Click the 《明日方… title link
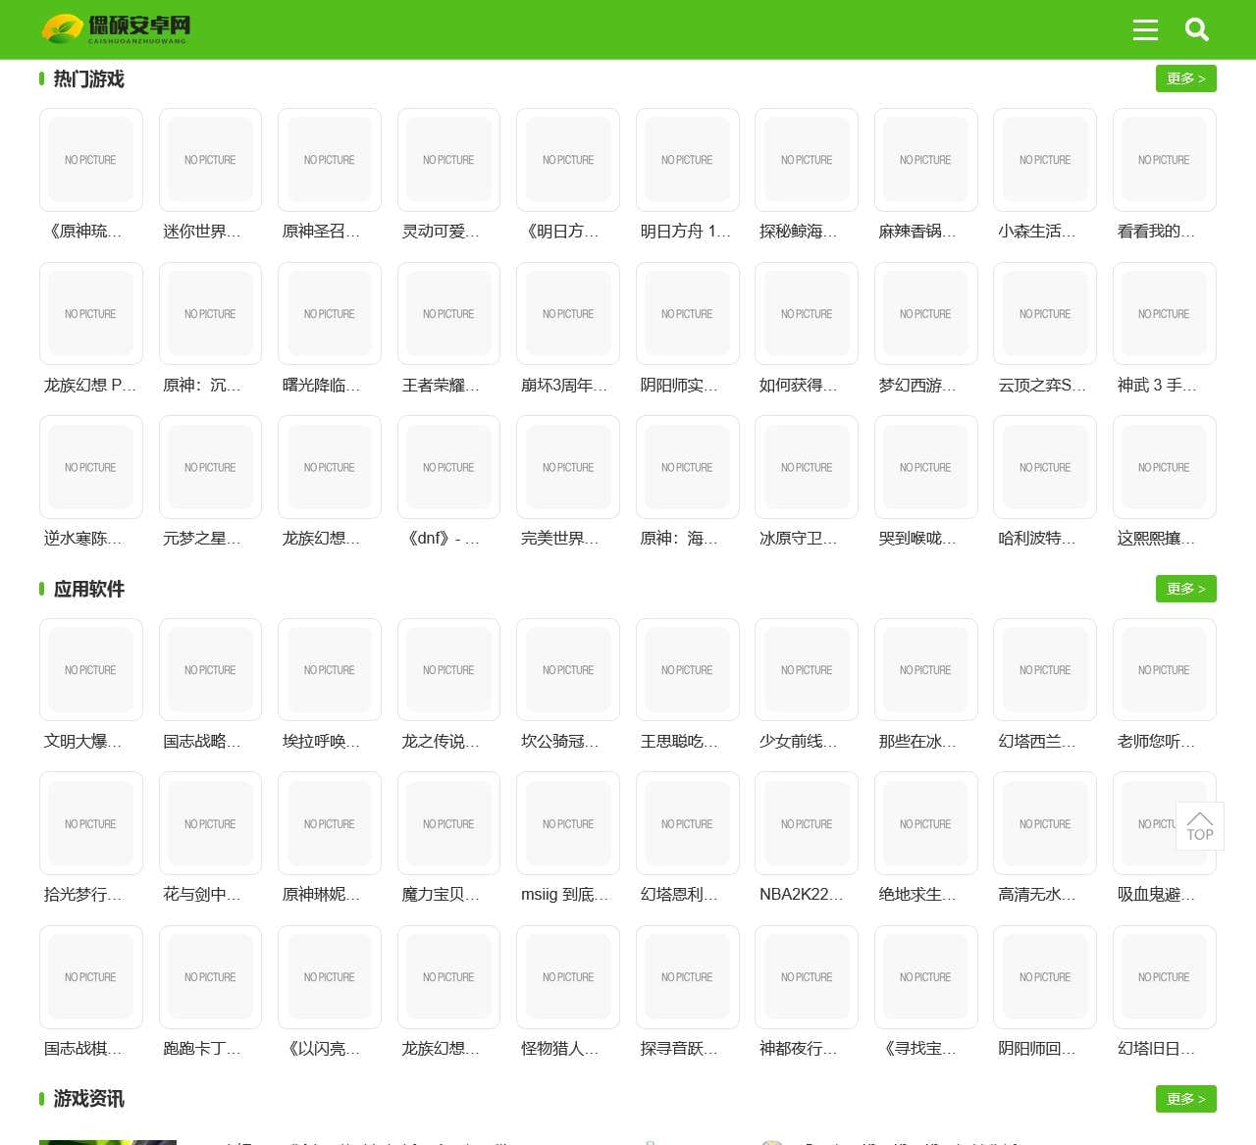The width and height of the screenshot is (1256, 1145). point(560,232)
